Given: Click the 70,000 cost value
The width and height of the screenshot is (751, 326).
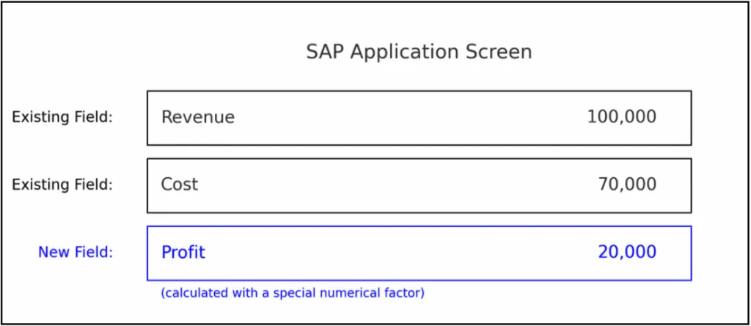Looking at the screenshot, I should pos(627,185).
